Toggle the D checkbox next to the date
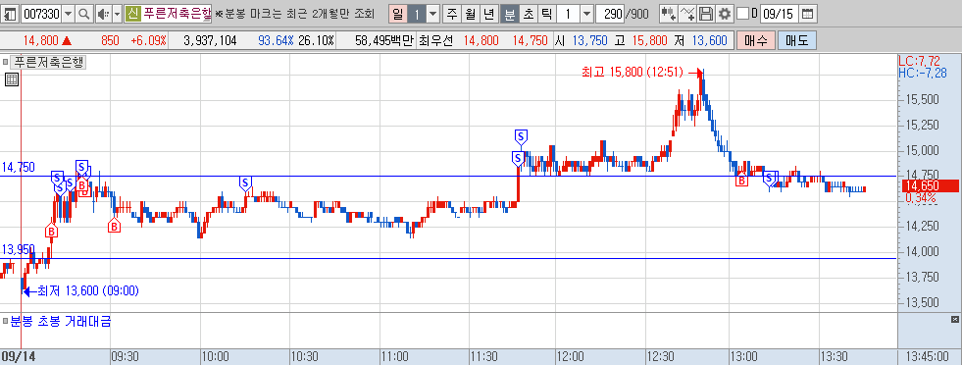This screenshot has width=962, height=365. click(742, 14)
